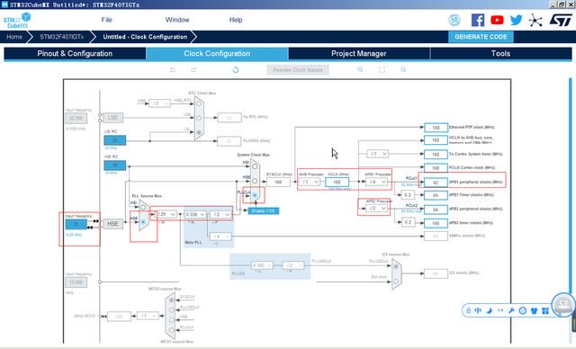Select HSE in PLL Source Mux

click(x=143, y=222)
